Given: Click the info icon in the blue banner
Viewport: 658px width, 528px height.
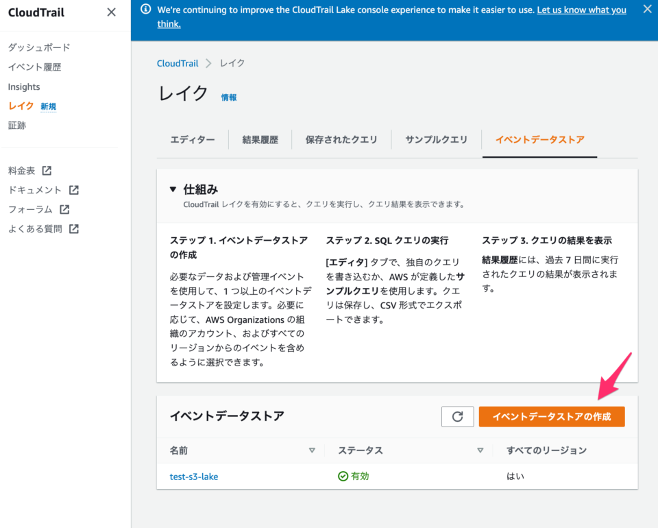Looking at the screenshot, I should (x=145, y=10).
